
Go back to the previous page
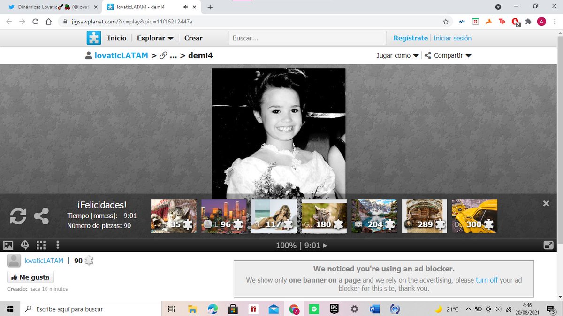(9, 21)
